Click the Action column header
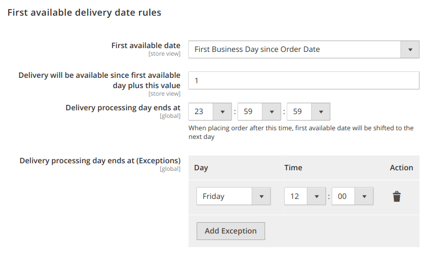The height and width of the screenshot is (253, 422). coord(401,168)
